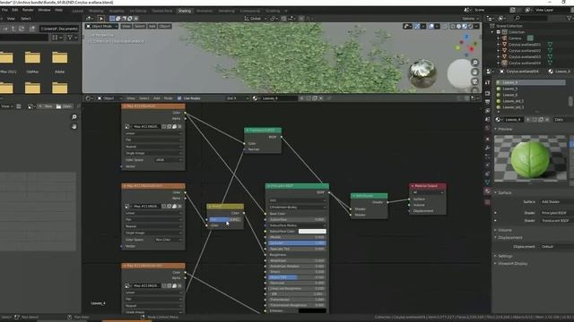The width and height of the screenshot is (574, 322).
Task: Open the Modifiers wrench properties tab
Action: [x=487, y=148]
